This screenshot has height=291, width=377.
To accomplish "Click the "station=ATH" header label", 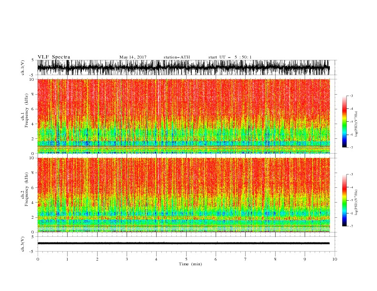I will pos(177,57).
